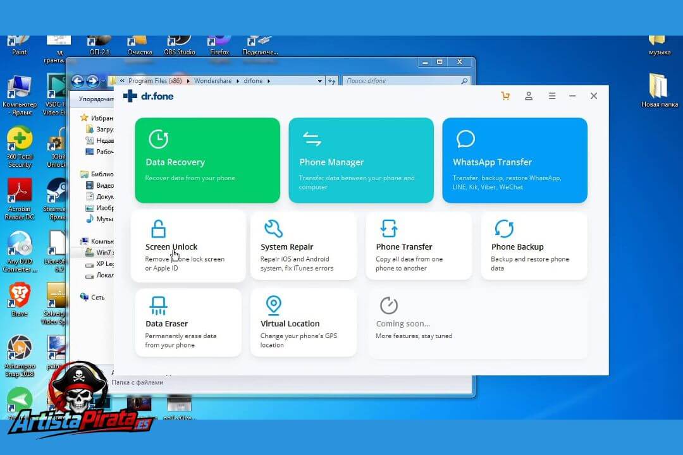Screen dimensions: 683x455
Task: Select Музыка in the Explorer navigation pane
Action: click(x=100, y=219)
